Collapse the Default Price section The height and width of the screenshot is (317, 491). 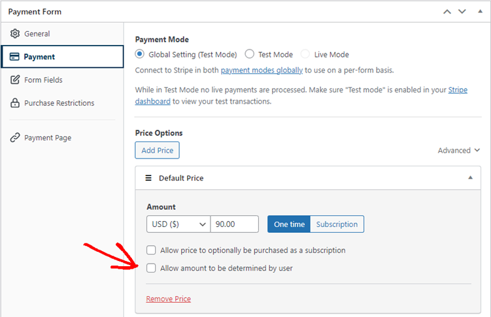point(470,177)
